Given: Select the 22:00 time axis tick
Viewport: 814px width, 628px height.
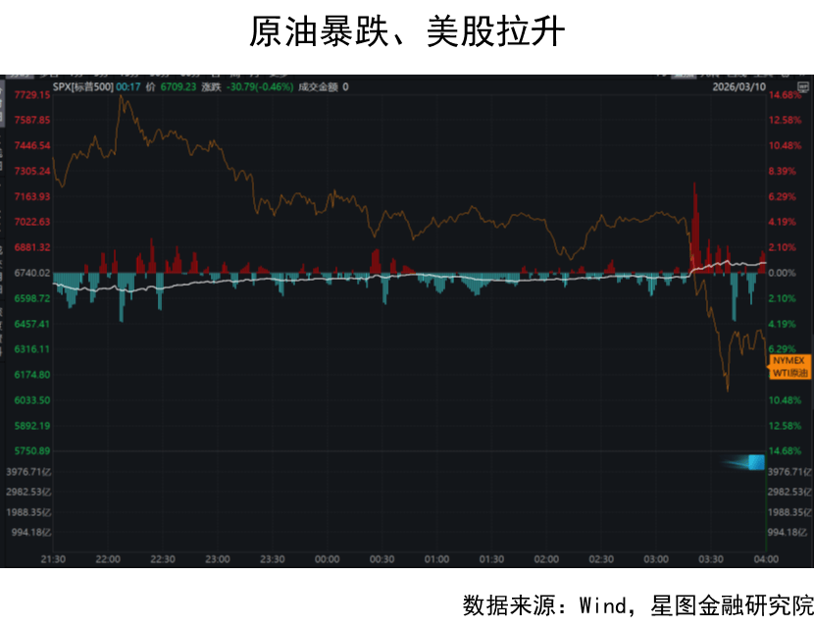Looking at the screenshot, I should [108, 559].
